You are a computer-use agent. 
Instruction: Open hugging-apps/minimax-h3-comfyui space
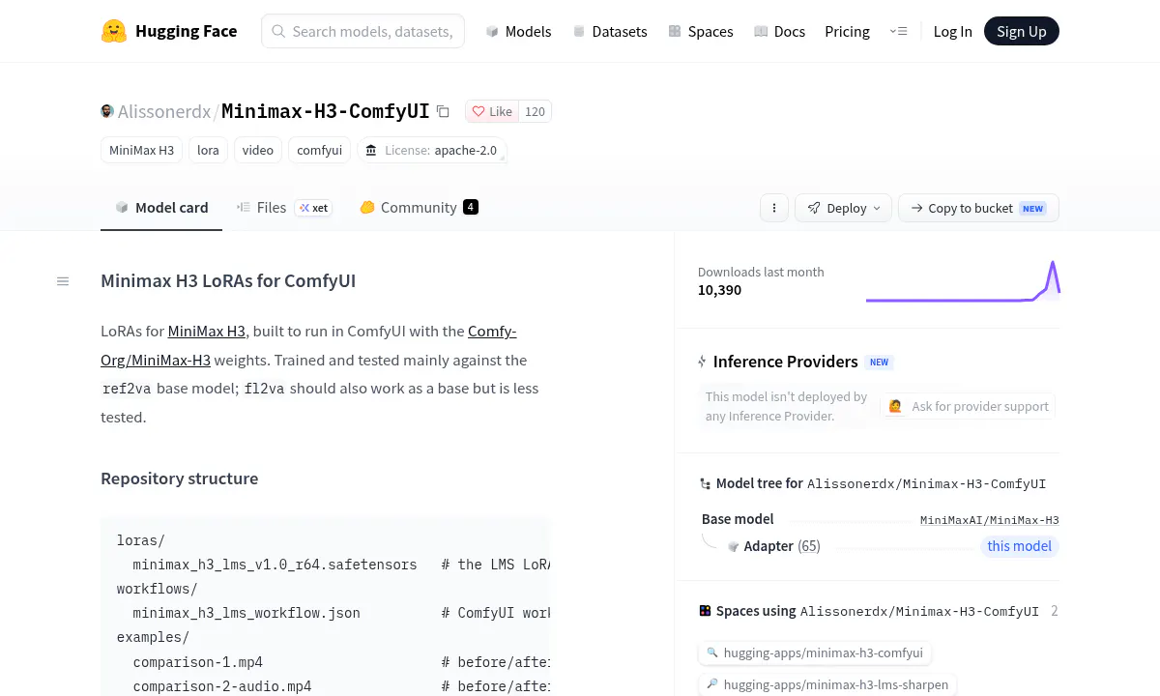[815, 652]
